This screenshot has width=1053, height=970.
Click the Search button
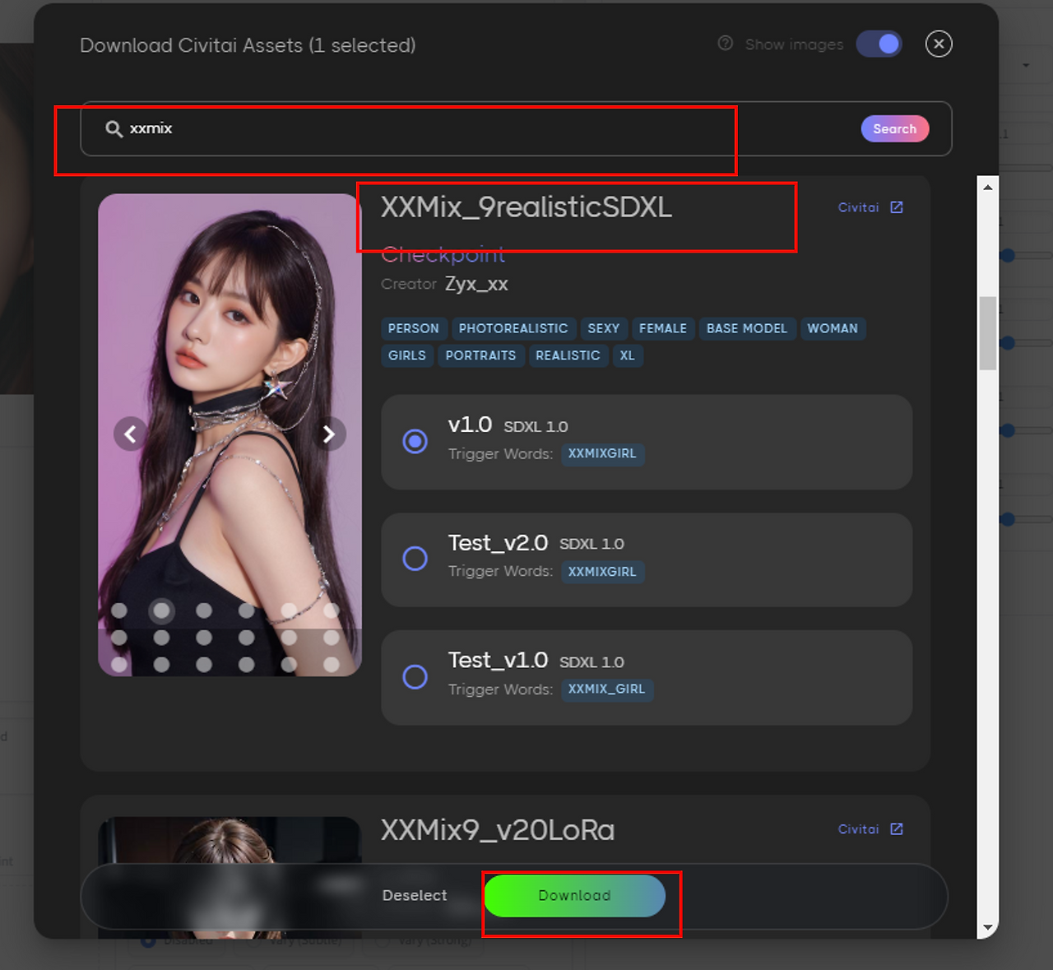pos(895,128)
